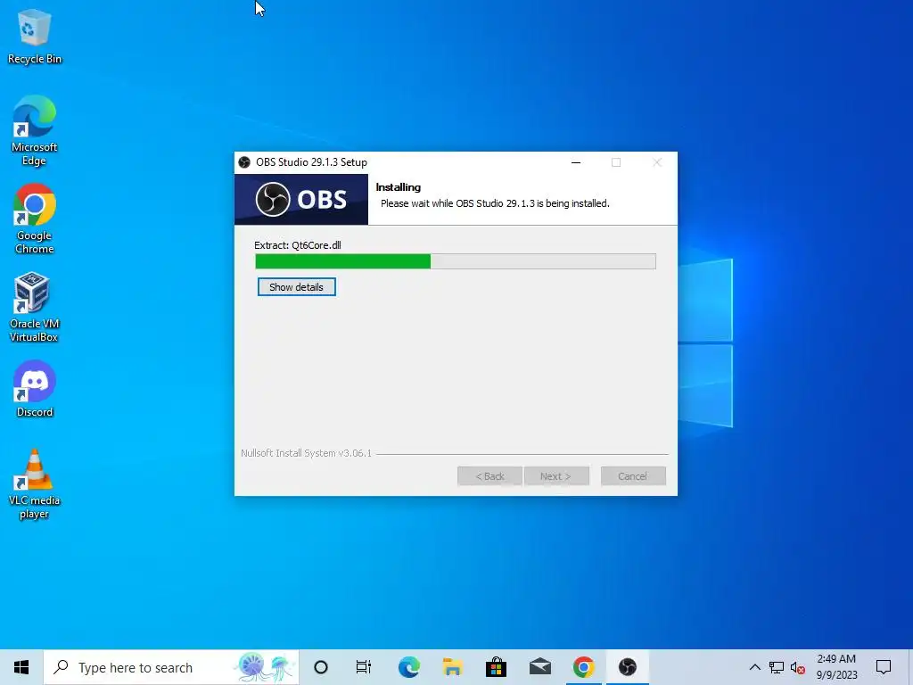Open Cortana from the taskbar
Image resolution: width=913 pixels, height=685 pixels.
click(x=321, y=667)
